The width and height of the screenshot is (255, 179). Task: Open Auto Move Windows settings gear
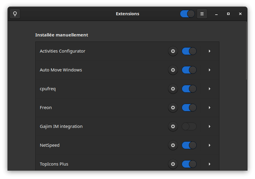173,70
